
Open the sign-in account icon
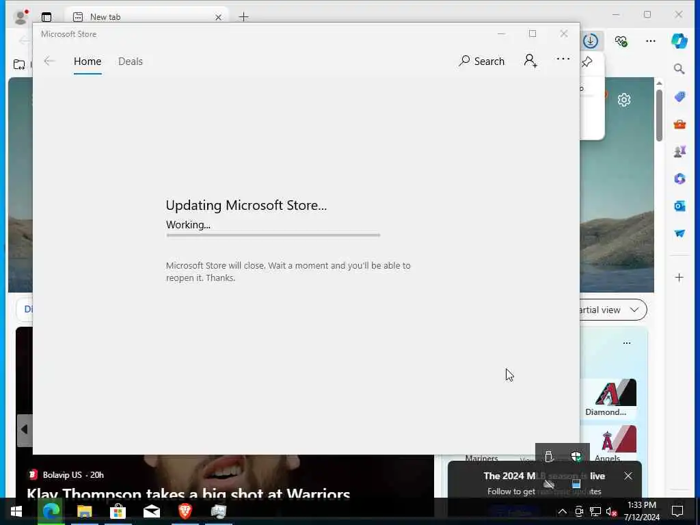coord(530,61)
